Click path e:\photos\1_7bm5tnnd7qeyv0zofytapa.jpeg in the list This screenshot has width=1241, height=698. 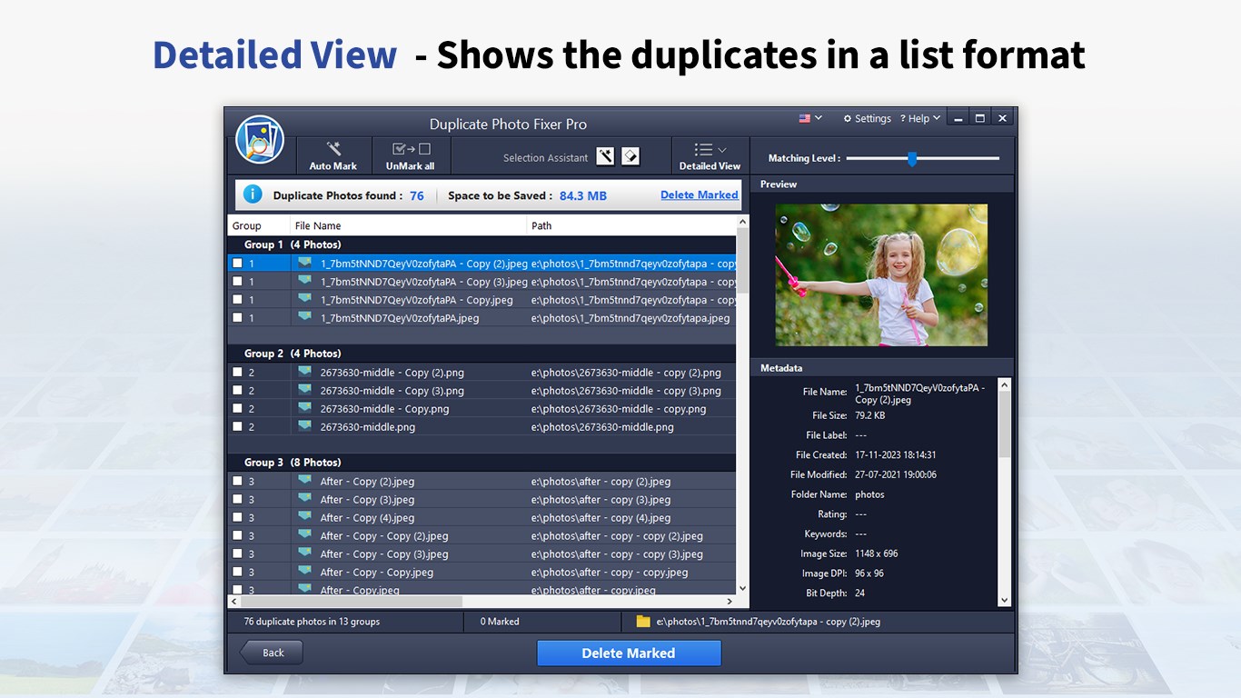630,318
